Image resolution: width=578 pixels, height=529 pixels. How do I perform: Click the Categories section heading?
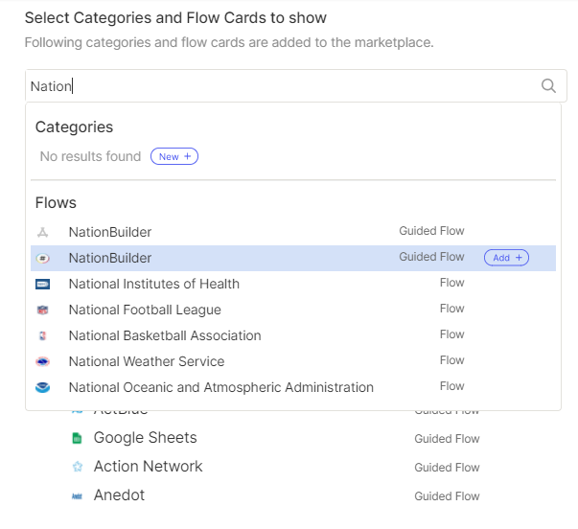[x=74, y=127]
